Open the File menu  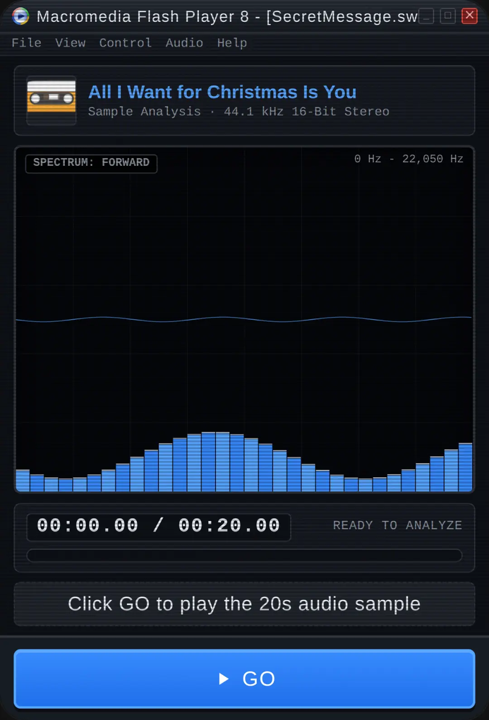[26, 43]
